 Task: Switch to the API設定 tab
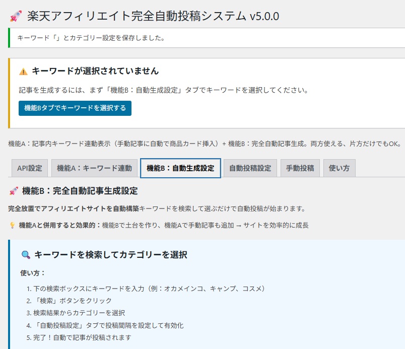tap(29, 168)
